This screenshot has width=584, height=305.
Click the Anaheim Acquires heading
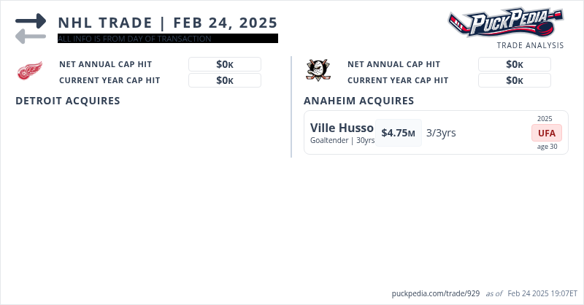click(359, 101)
